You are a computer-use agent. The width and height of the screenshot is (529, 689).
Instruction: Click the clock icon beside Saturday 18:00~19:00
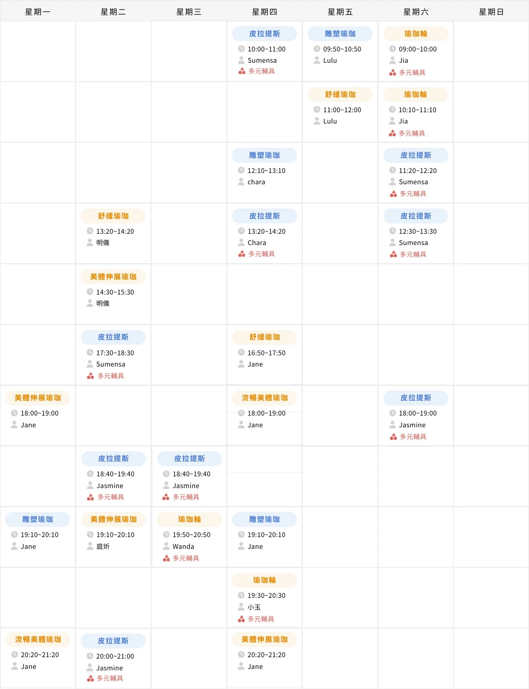[393, 413]
